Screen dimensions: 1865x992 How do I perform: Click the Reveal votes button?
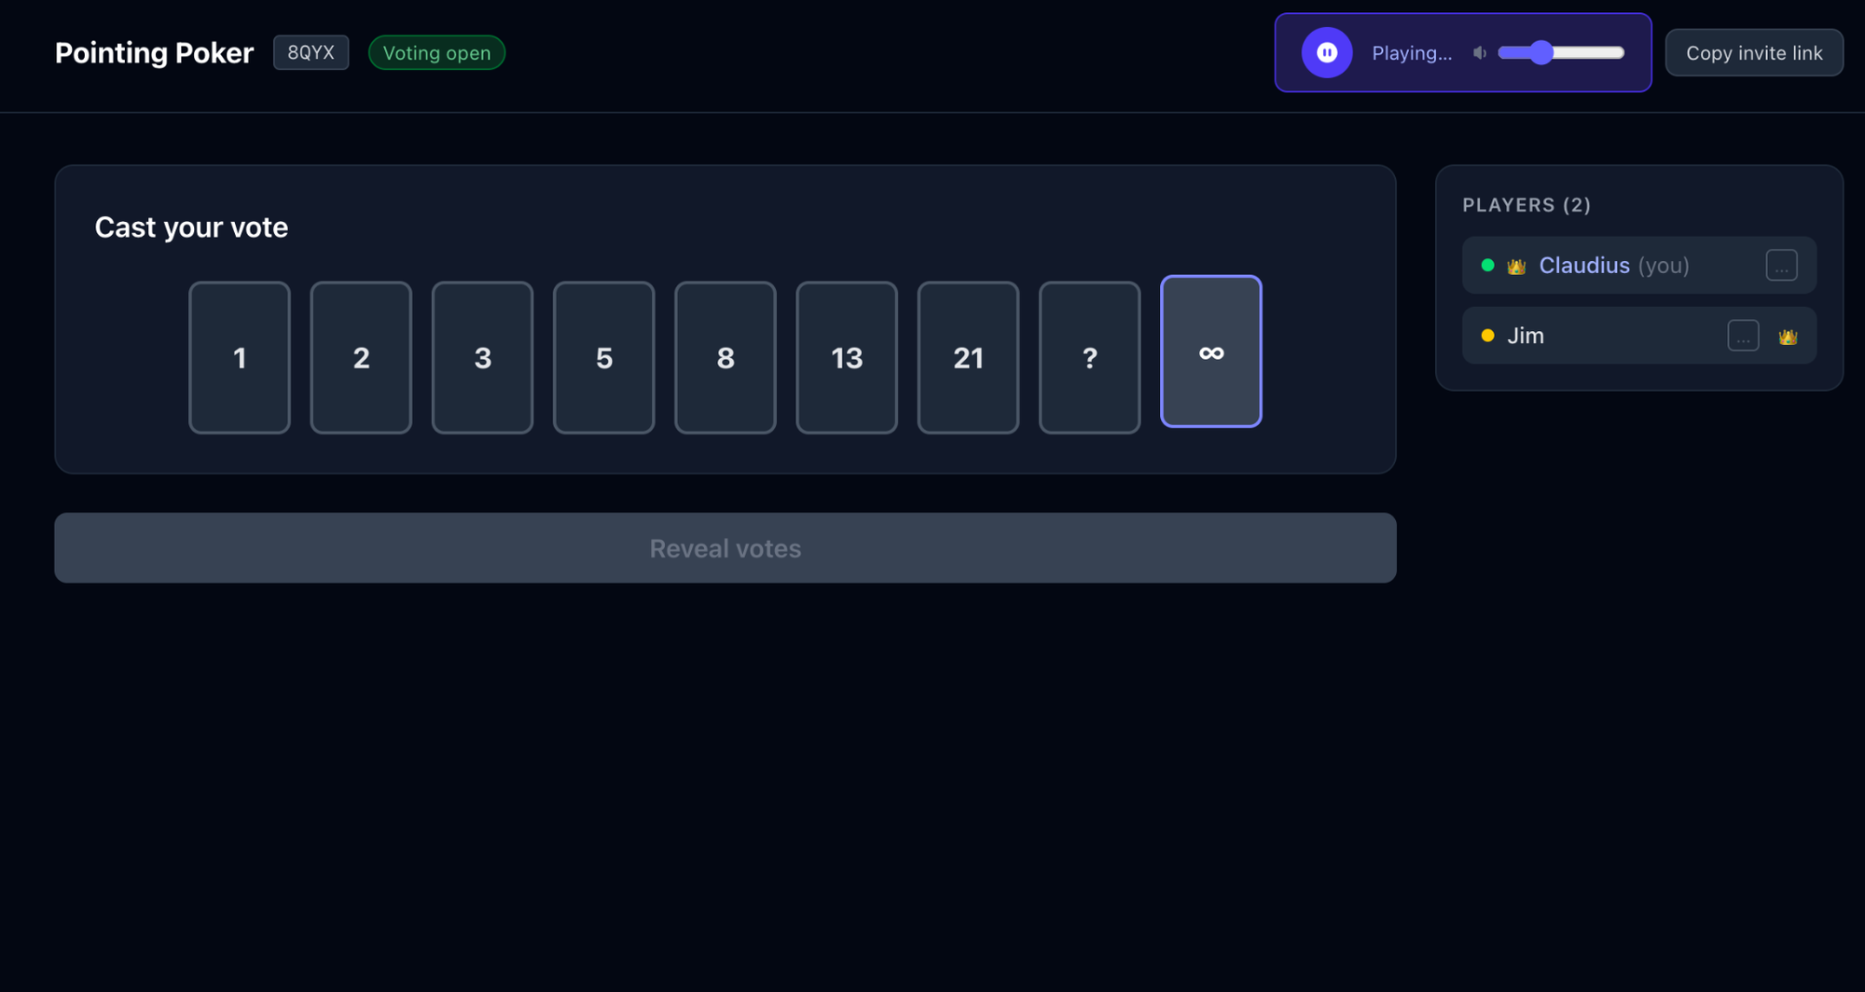tap(725, 548)
